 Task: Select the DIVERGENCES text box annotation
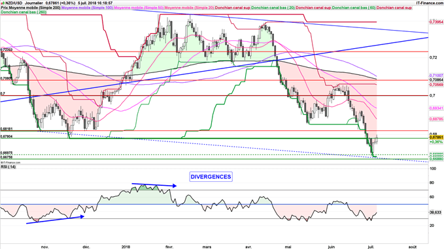[211, 177]
